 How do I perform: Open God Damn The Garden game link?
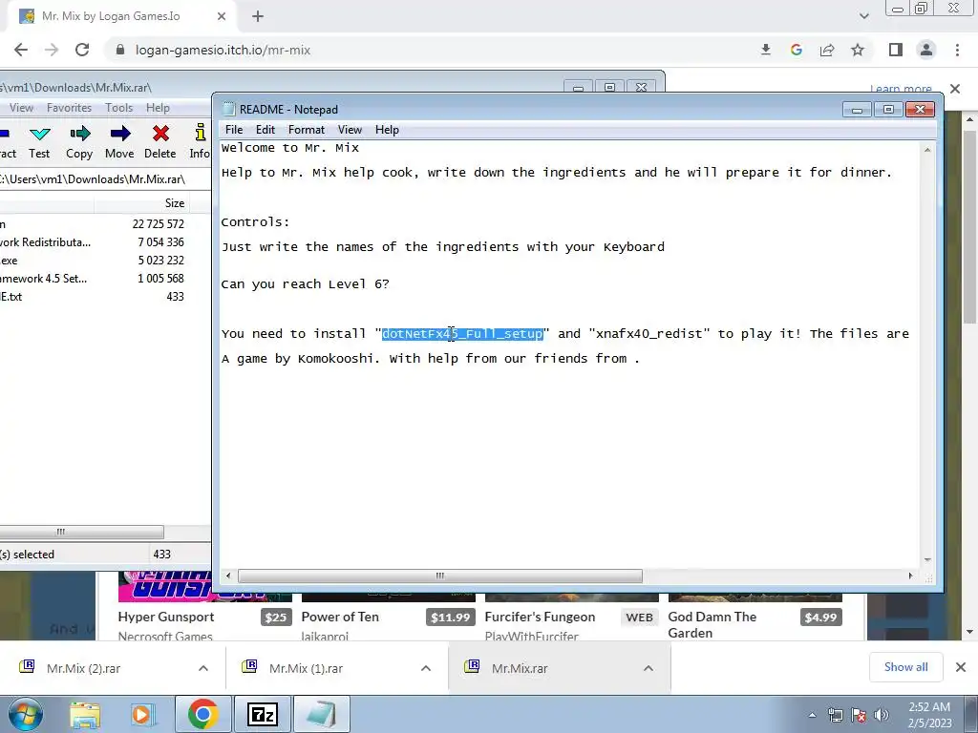[x=712, y=624]
